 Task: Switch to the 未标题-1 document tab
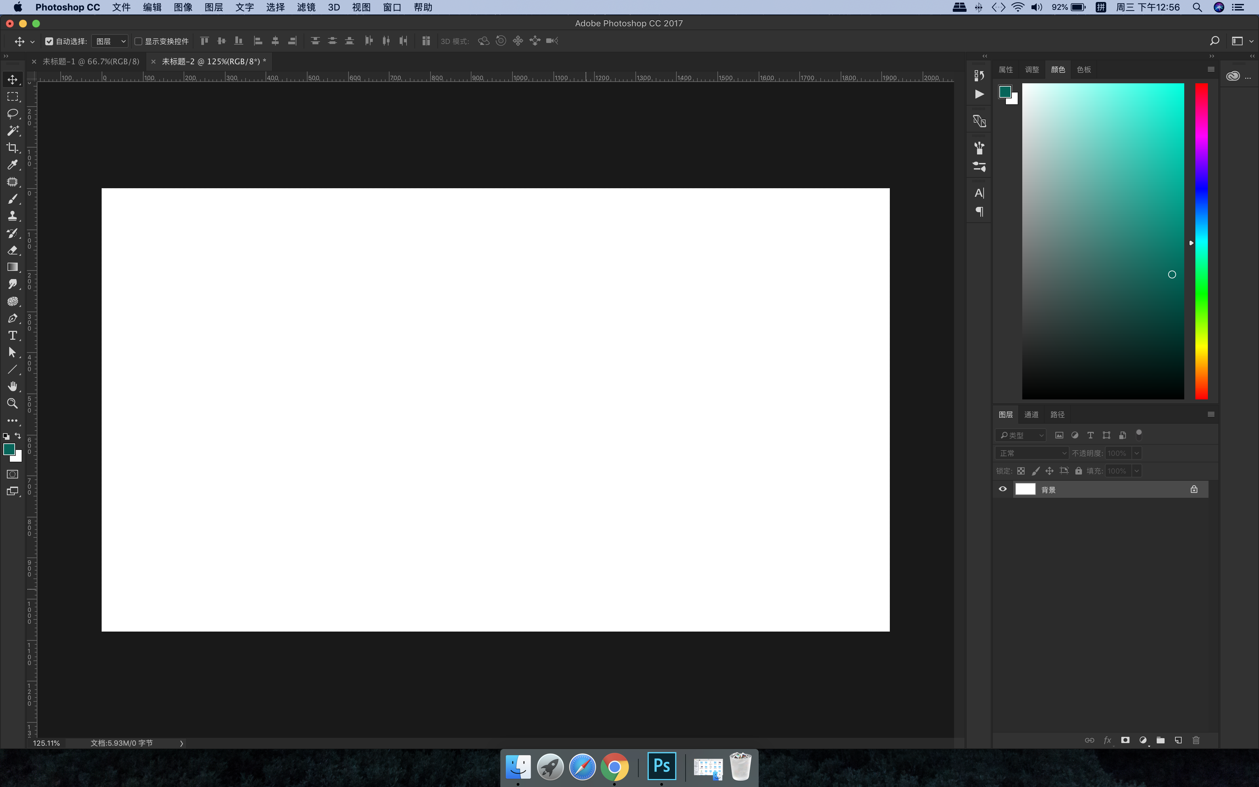pos(91,61)
